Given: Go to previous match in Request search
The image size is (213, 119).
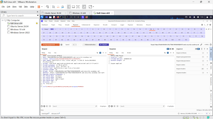Looking at the screenshot, I should 47,106.
